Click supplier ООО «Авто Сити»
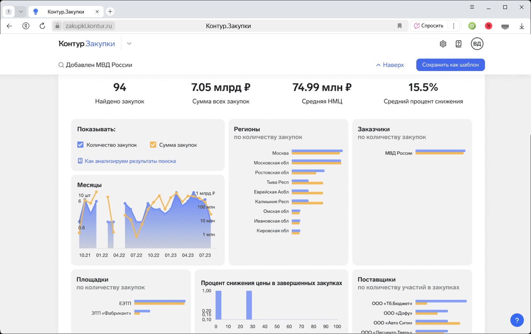The image size is (531, 334). click(x=393, y=323)
